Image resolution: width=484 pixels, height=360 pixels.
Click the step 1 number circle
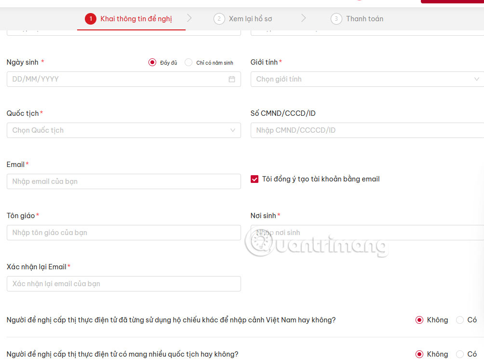point(91,19)
